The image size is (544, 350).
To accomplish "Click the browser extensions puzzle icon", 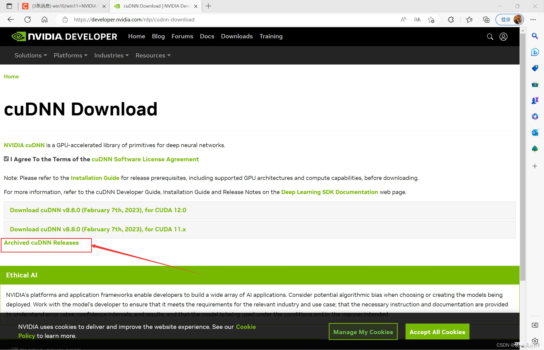I will click(x=451, y=19).
